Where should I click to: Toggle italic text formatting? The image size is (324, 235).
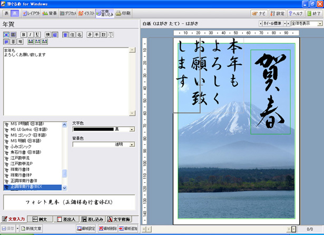31,34
